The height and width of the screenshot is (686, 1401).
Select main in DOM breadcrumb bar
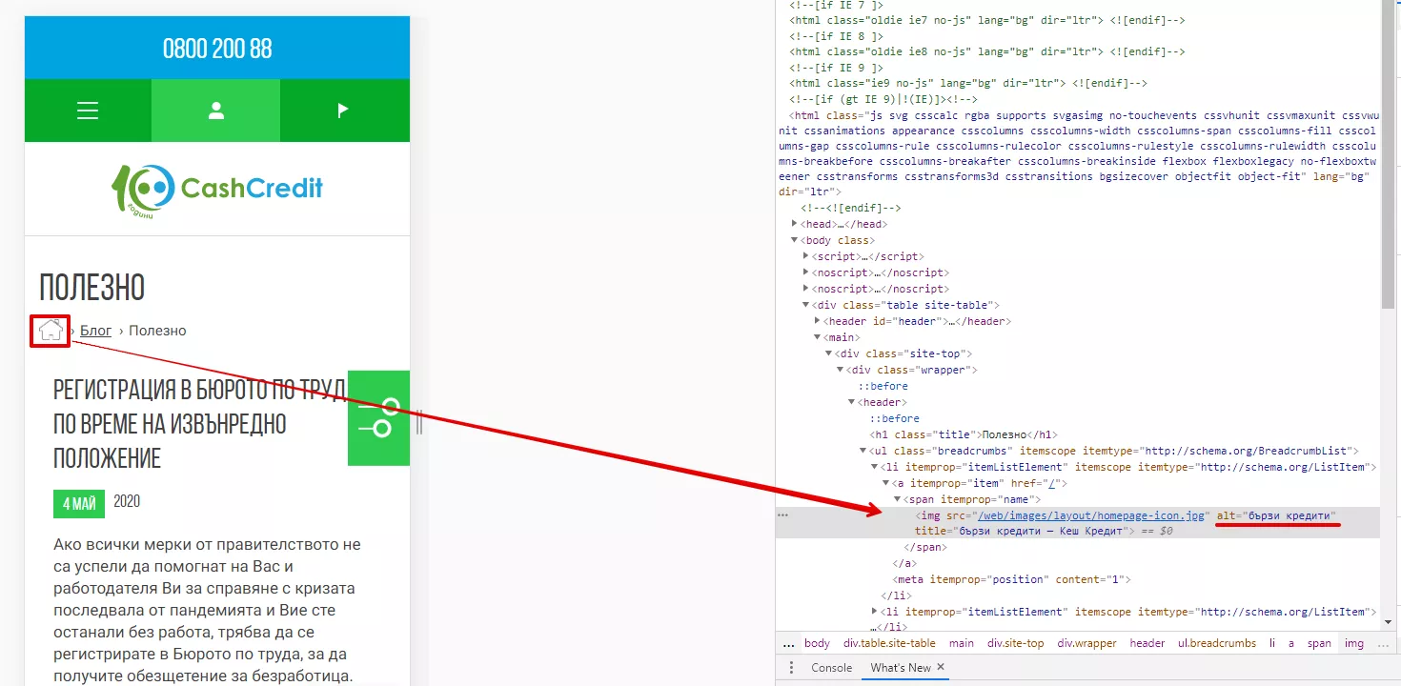[x=962, y=643]
